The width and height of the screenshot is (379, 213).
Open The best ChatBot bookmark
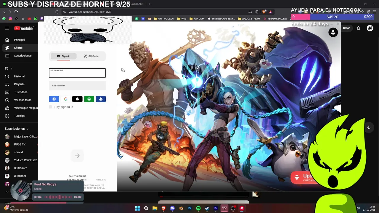tap(221, 19)
